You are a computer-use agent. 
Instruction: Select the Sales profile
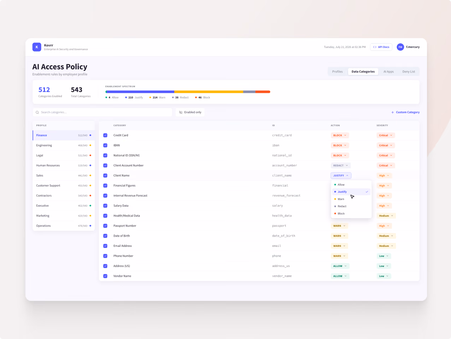[64, 176]
